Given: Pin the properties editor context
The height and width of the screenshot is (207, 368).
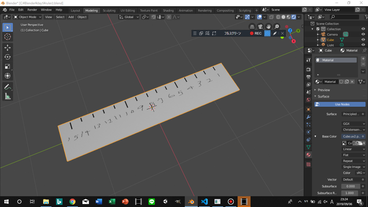Looking at the screenshot, I should point(364,50).
